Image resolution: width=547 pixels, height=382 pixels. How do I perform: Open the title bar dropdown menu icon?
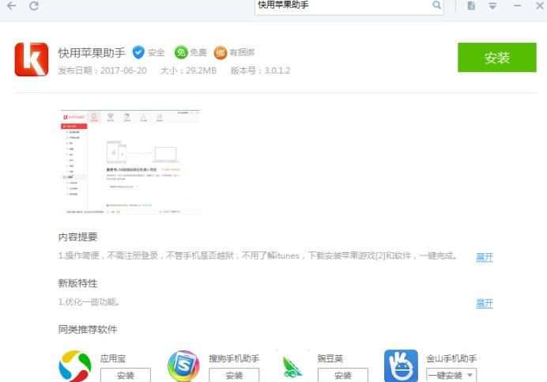[x=492, y=6]
